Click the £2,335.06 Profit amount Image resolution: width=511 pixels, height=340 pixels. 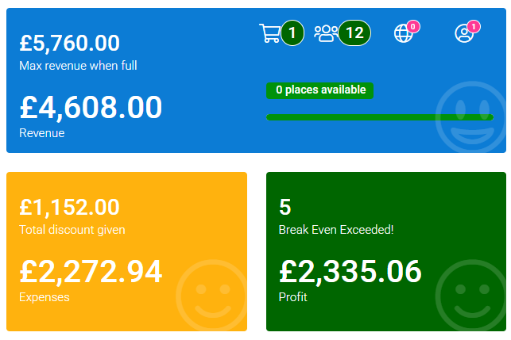(350, 272)
